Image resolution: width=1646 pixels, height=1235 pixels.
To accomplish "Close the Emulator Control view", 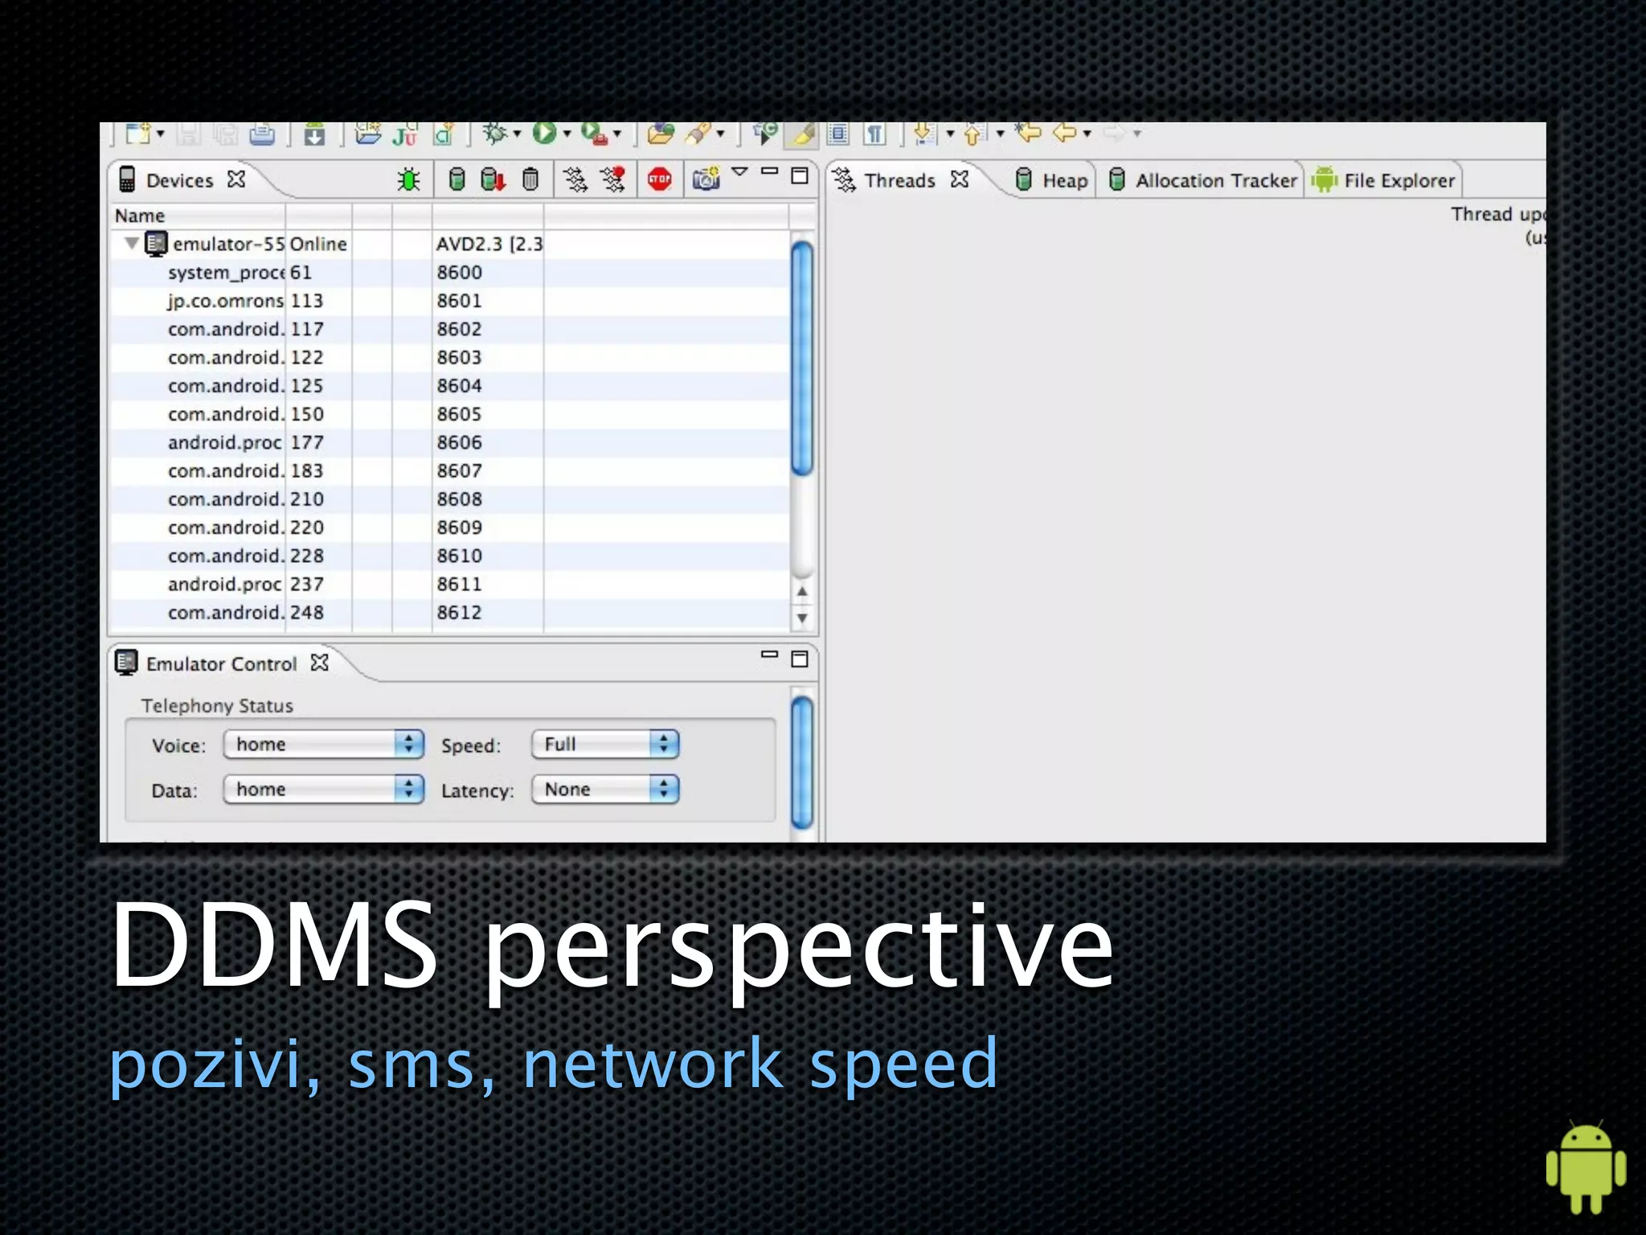I will click(x=320, y=663).
